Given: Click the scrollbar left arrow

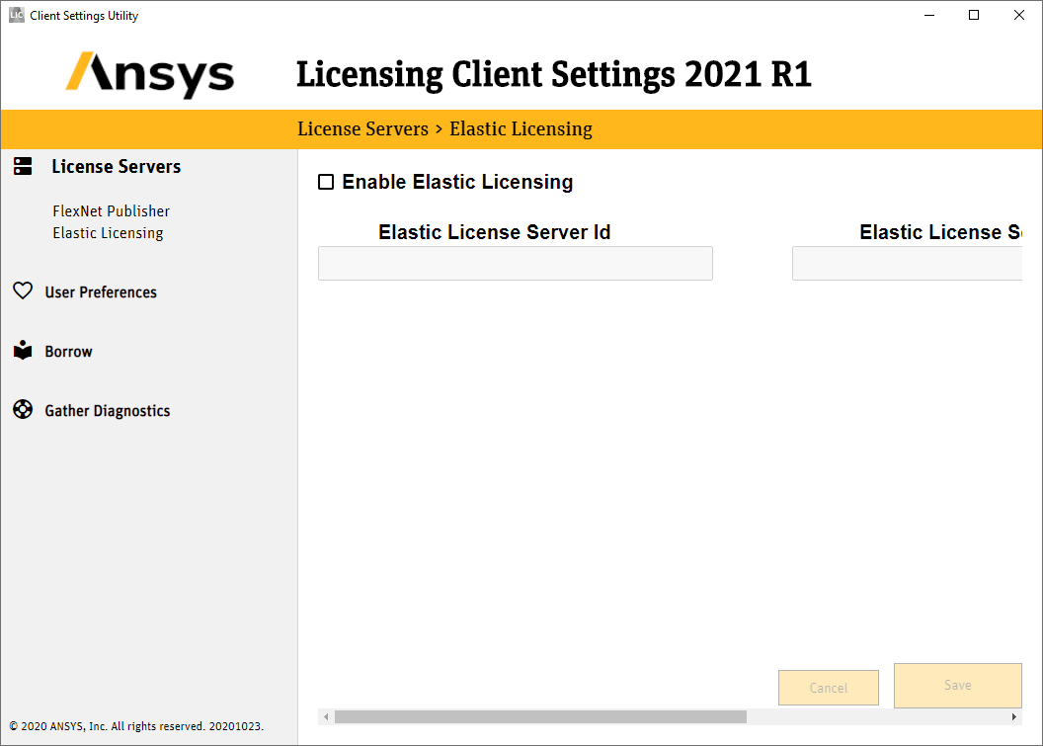Looking at the screenshot, I should tap(326, 716).
